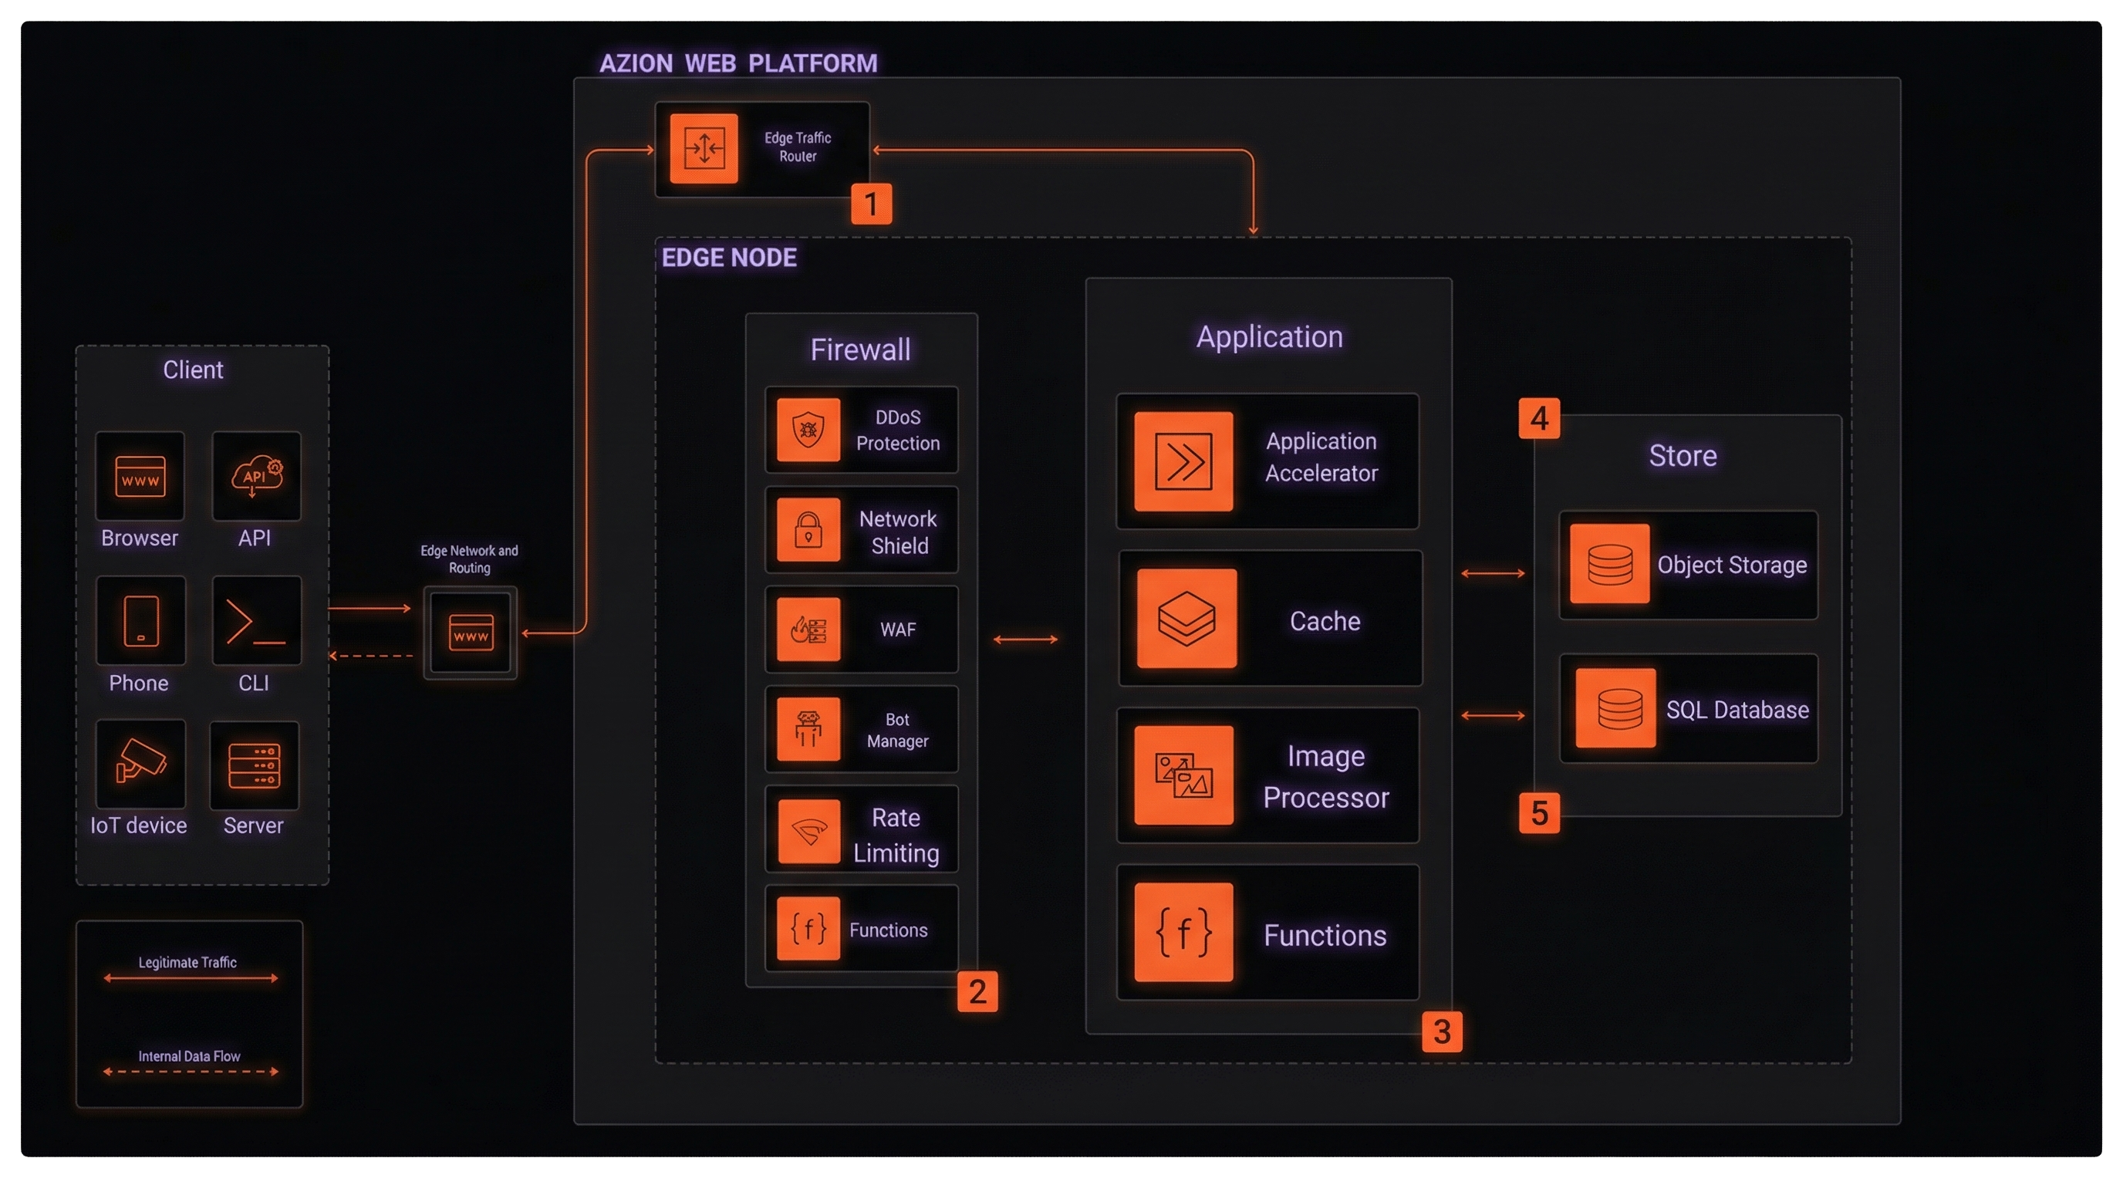Click the 'SQL Database' label
2123x1185 pixels.
click(x=1737, y=710)
